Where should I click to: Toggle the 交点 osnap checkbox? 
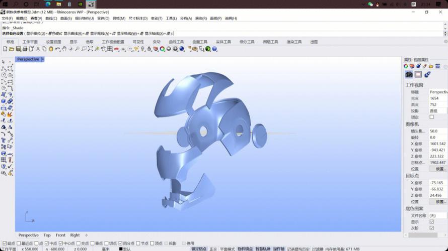(79, 243)
